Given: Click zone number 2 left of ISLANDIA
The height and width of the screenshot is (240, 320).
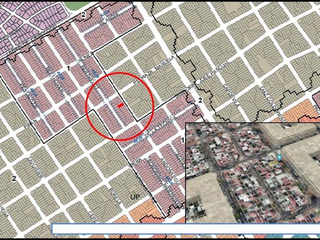Looking at the screenshot, I should pyautogui.click(x=83, y=15).
